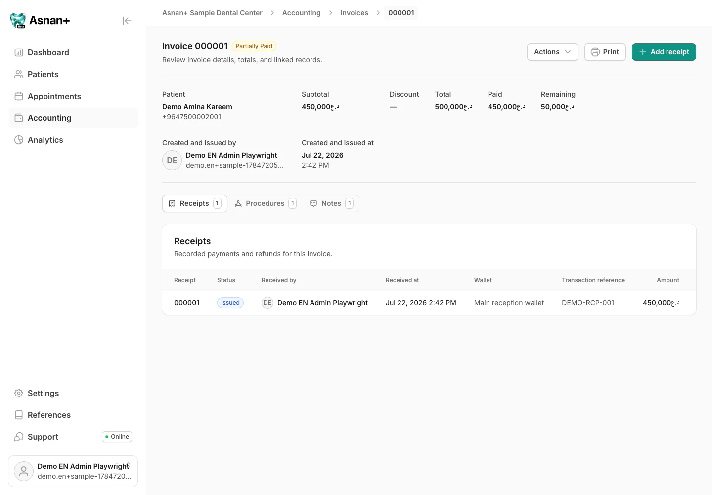Open the Actions dropdown

point(553,52)
